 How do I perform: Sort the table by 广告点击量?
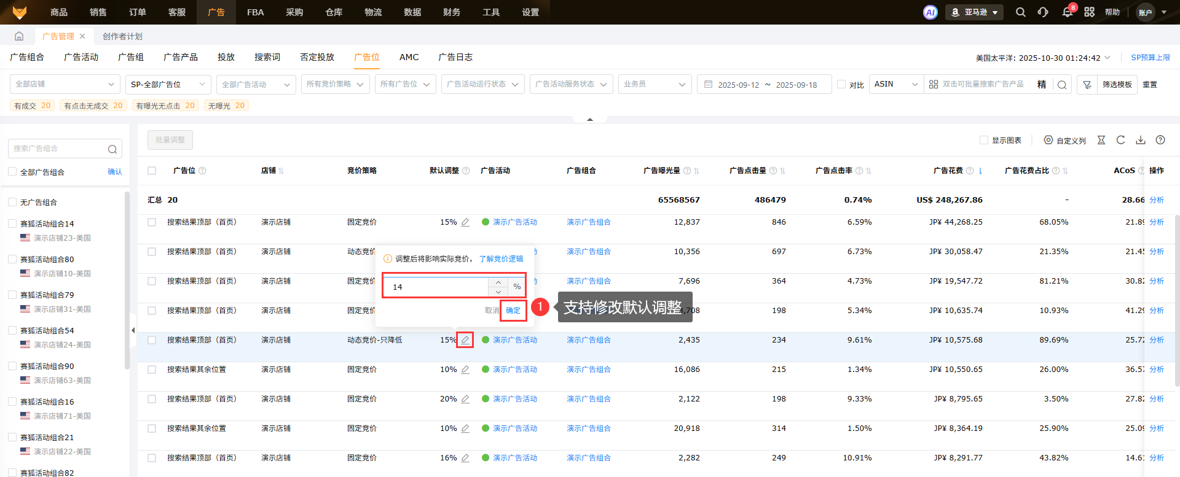point(782,171)
